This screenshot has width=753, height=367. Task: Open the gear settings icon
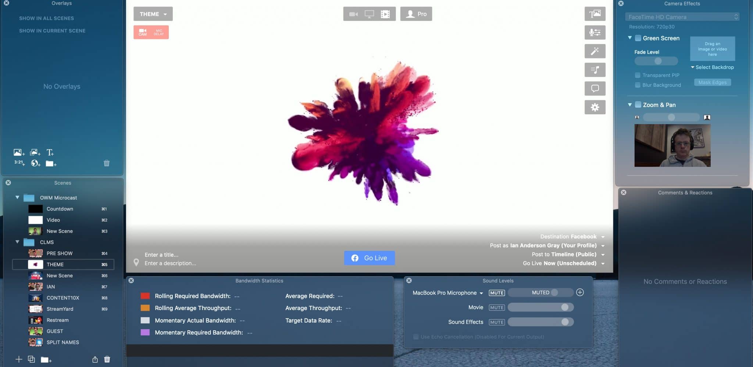pos(595,107)
